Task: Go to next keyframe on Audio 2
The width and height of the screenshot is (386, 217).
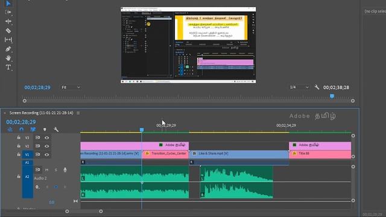Action: pos(65,187)
